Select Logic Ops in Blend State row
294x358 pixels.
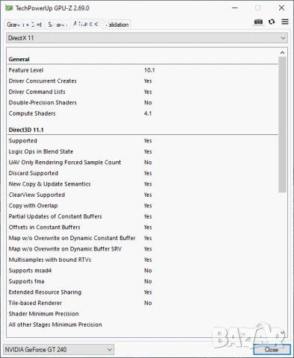(143, 151)
